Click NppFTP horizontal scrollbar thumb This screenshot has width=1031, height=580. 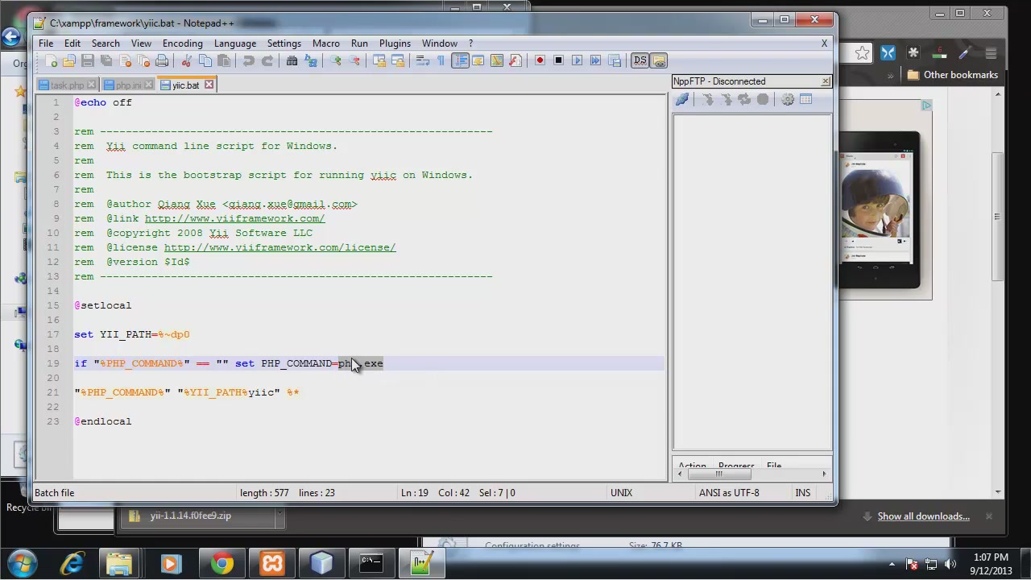(x=718, y=474)
